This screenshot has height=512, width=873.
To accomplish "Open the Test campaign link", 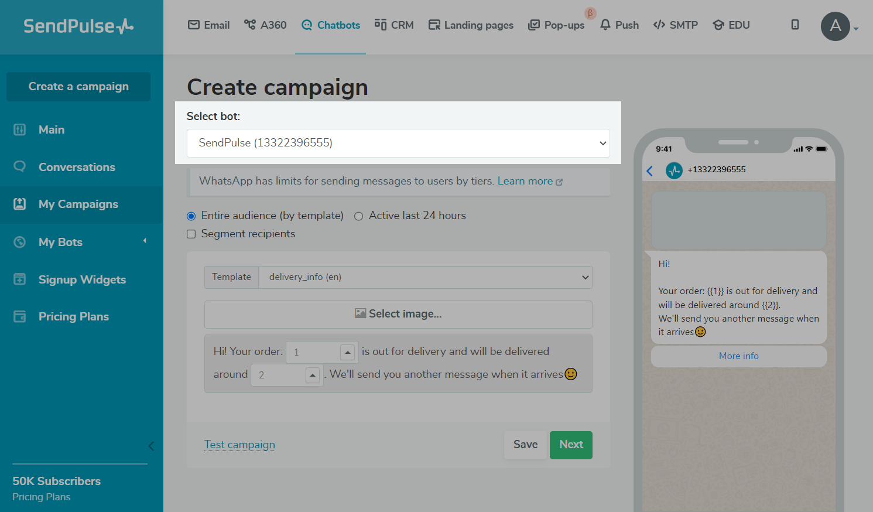I will pos(239,445).
